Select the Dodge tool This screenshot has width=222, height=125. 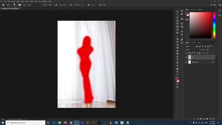coord(177,54)
